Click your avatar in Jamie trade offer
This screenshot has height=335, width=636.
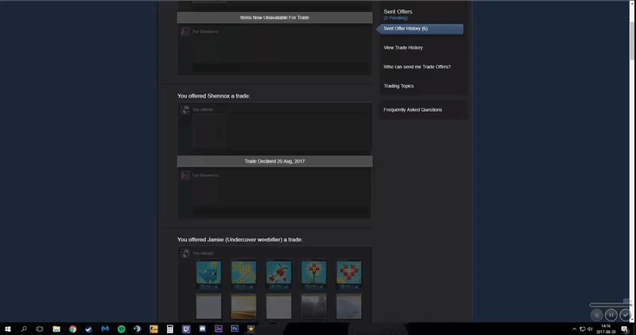coord(185,253)
